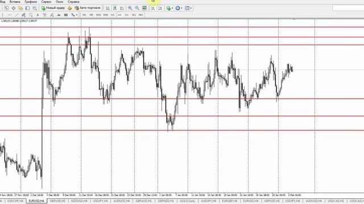
Task: Select the trendline drawing tool
Action: 16,15
